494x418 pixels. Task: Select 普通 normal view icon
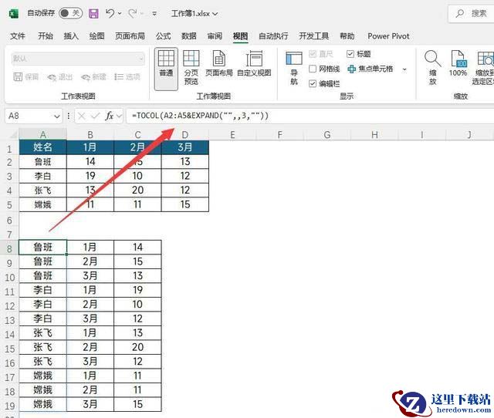click(166, 69)
